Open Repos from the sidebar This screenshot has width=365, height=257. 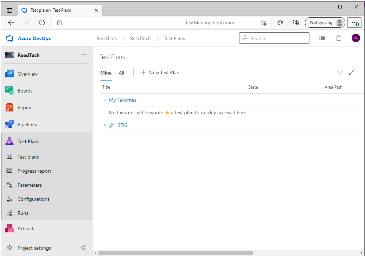(24, 108)
